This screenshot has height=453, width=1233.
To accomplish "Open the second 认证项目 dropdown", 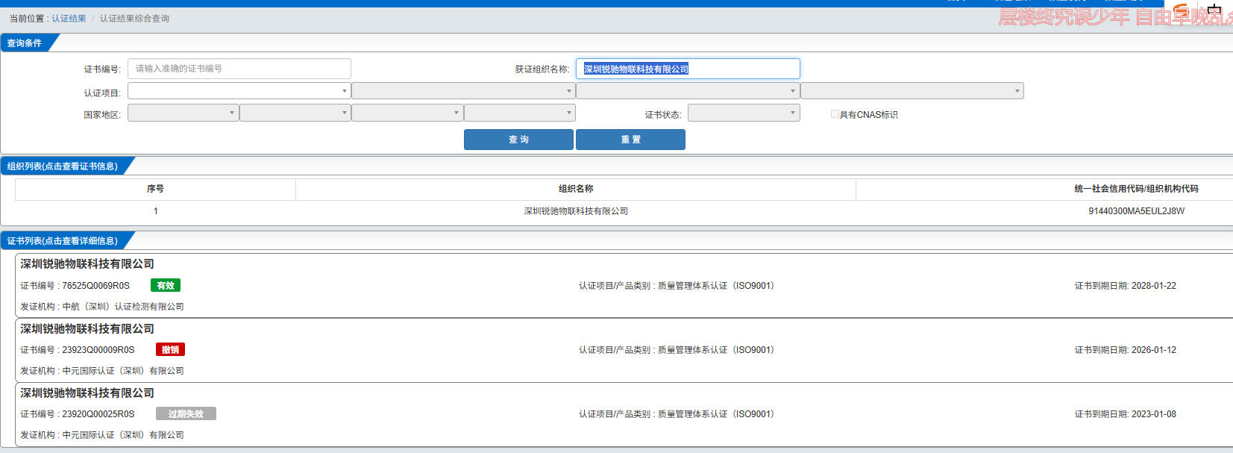I will coord(463,91).
